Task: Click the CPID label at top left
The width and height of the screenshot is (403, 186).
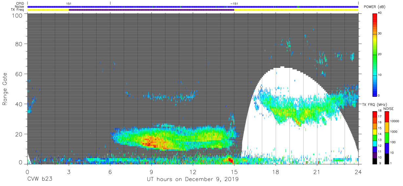Action: click(x=20, y=4)
